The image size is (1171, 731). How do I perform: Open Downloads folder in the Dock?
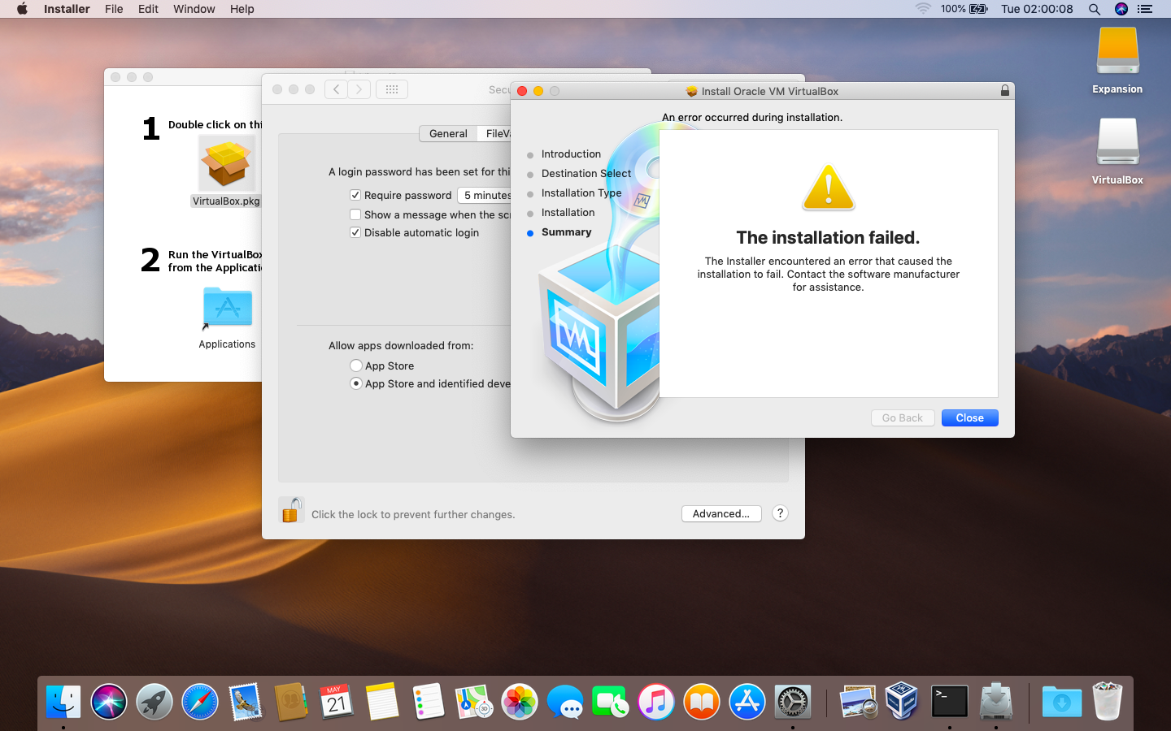1061,702
